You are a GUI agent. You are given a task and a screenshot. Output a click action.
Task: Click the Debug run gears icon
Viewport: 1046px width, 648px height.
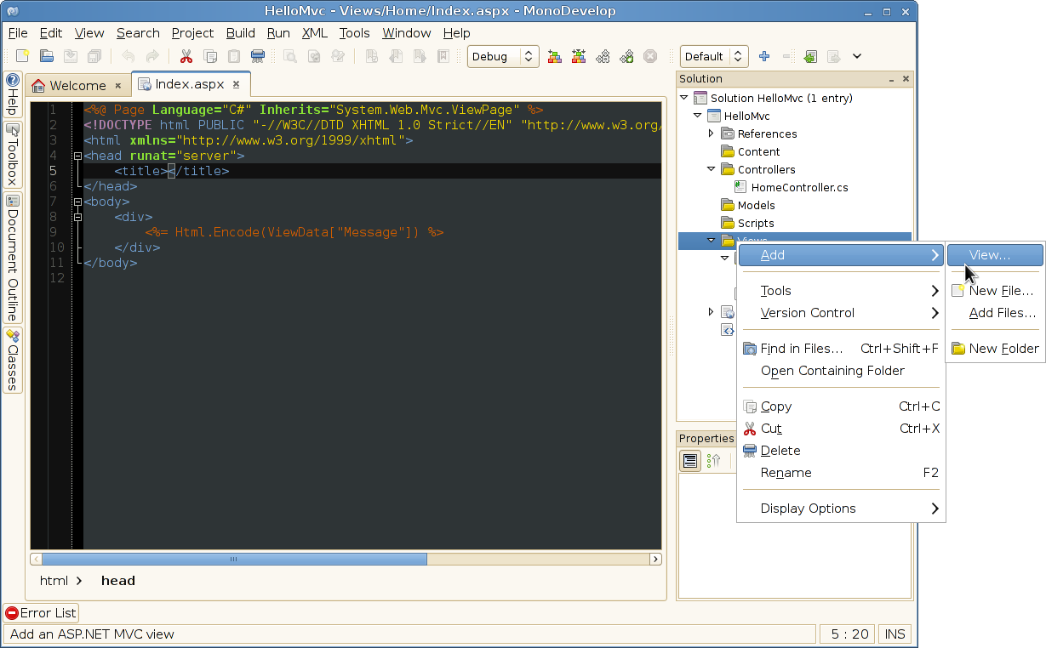(626, 56)
